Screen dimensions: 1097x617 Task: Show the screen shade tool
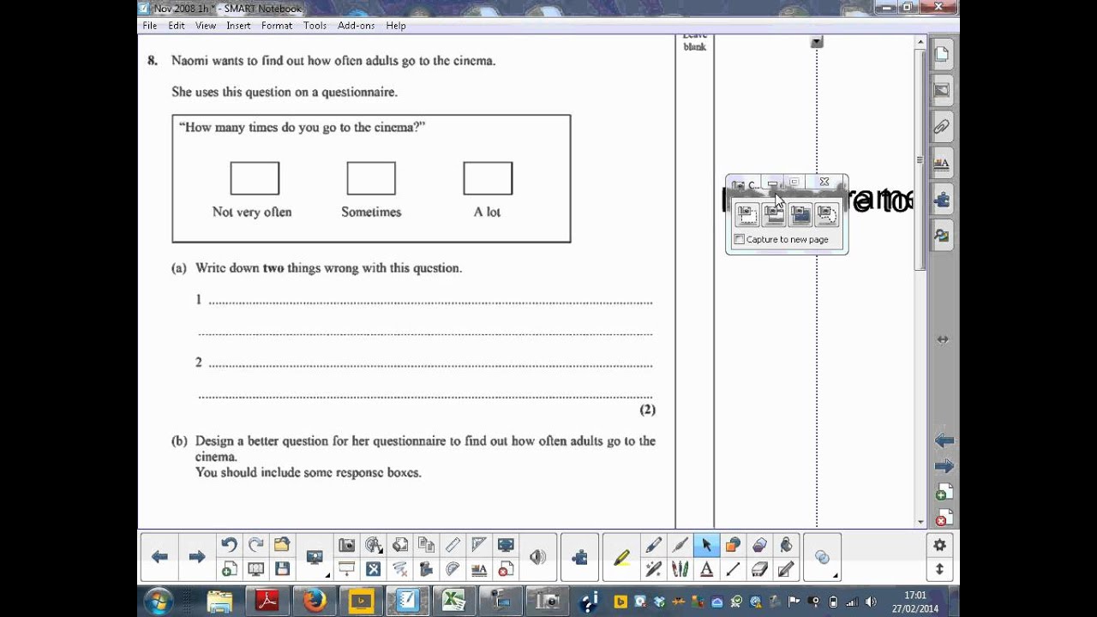(x=346, y=569)
